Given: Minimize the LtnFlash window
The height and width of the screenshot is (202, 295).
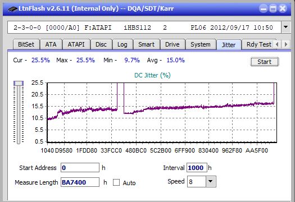Looking at the screenshot, I should point(264,8).
